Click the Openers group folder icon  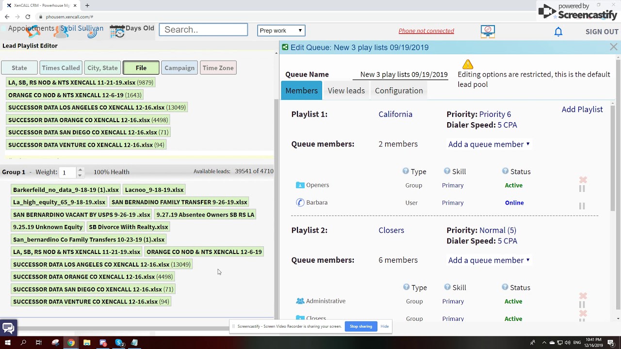tap(300, 185)
